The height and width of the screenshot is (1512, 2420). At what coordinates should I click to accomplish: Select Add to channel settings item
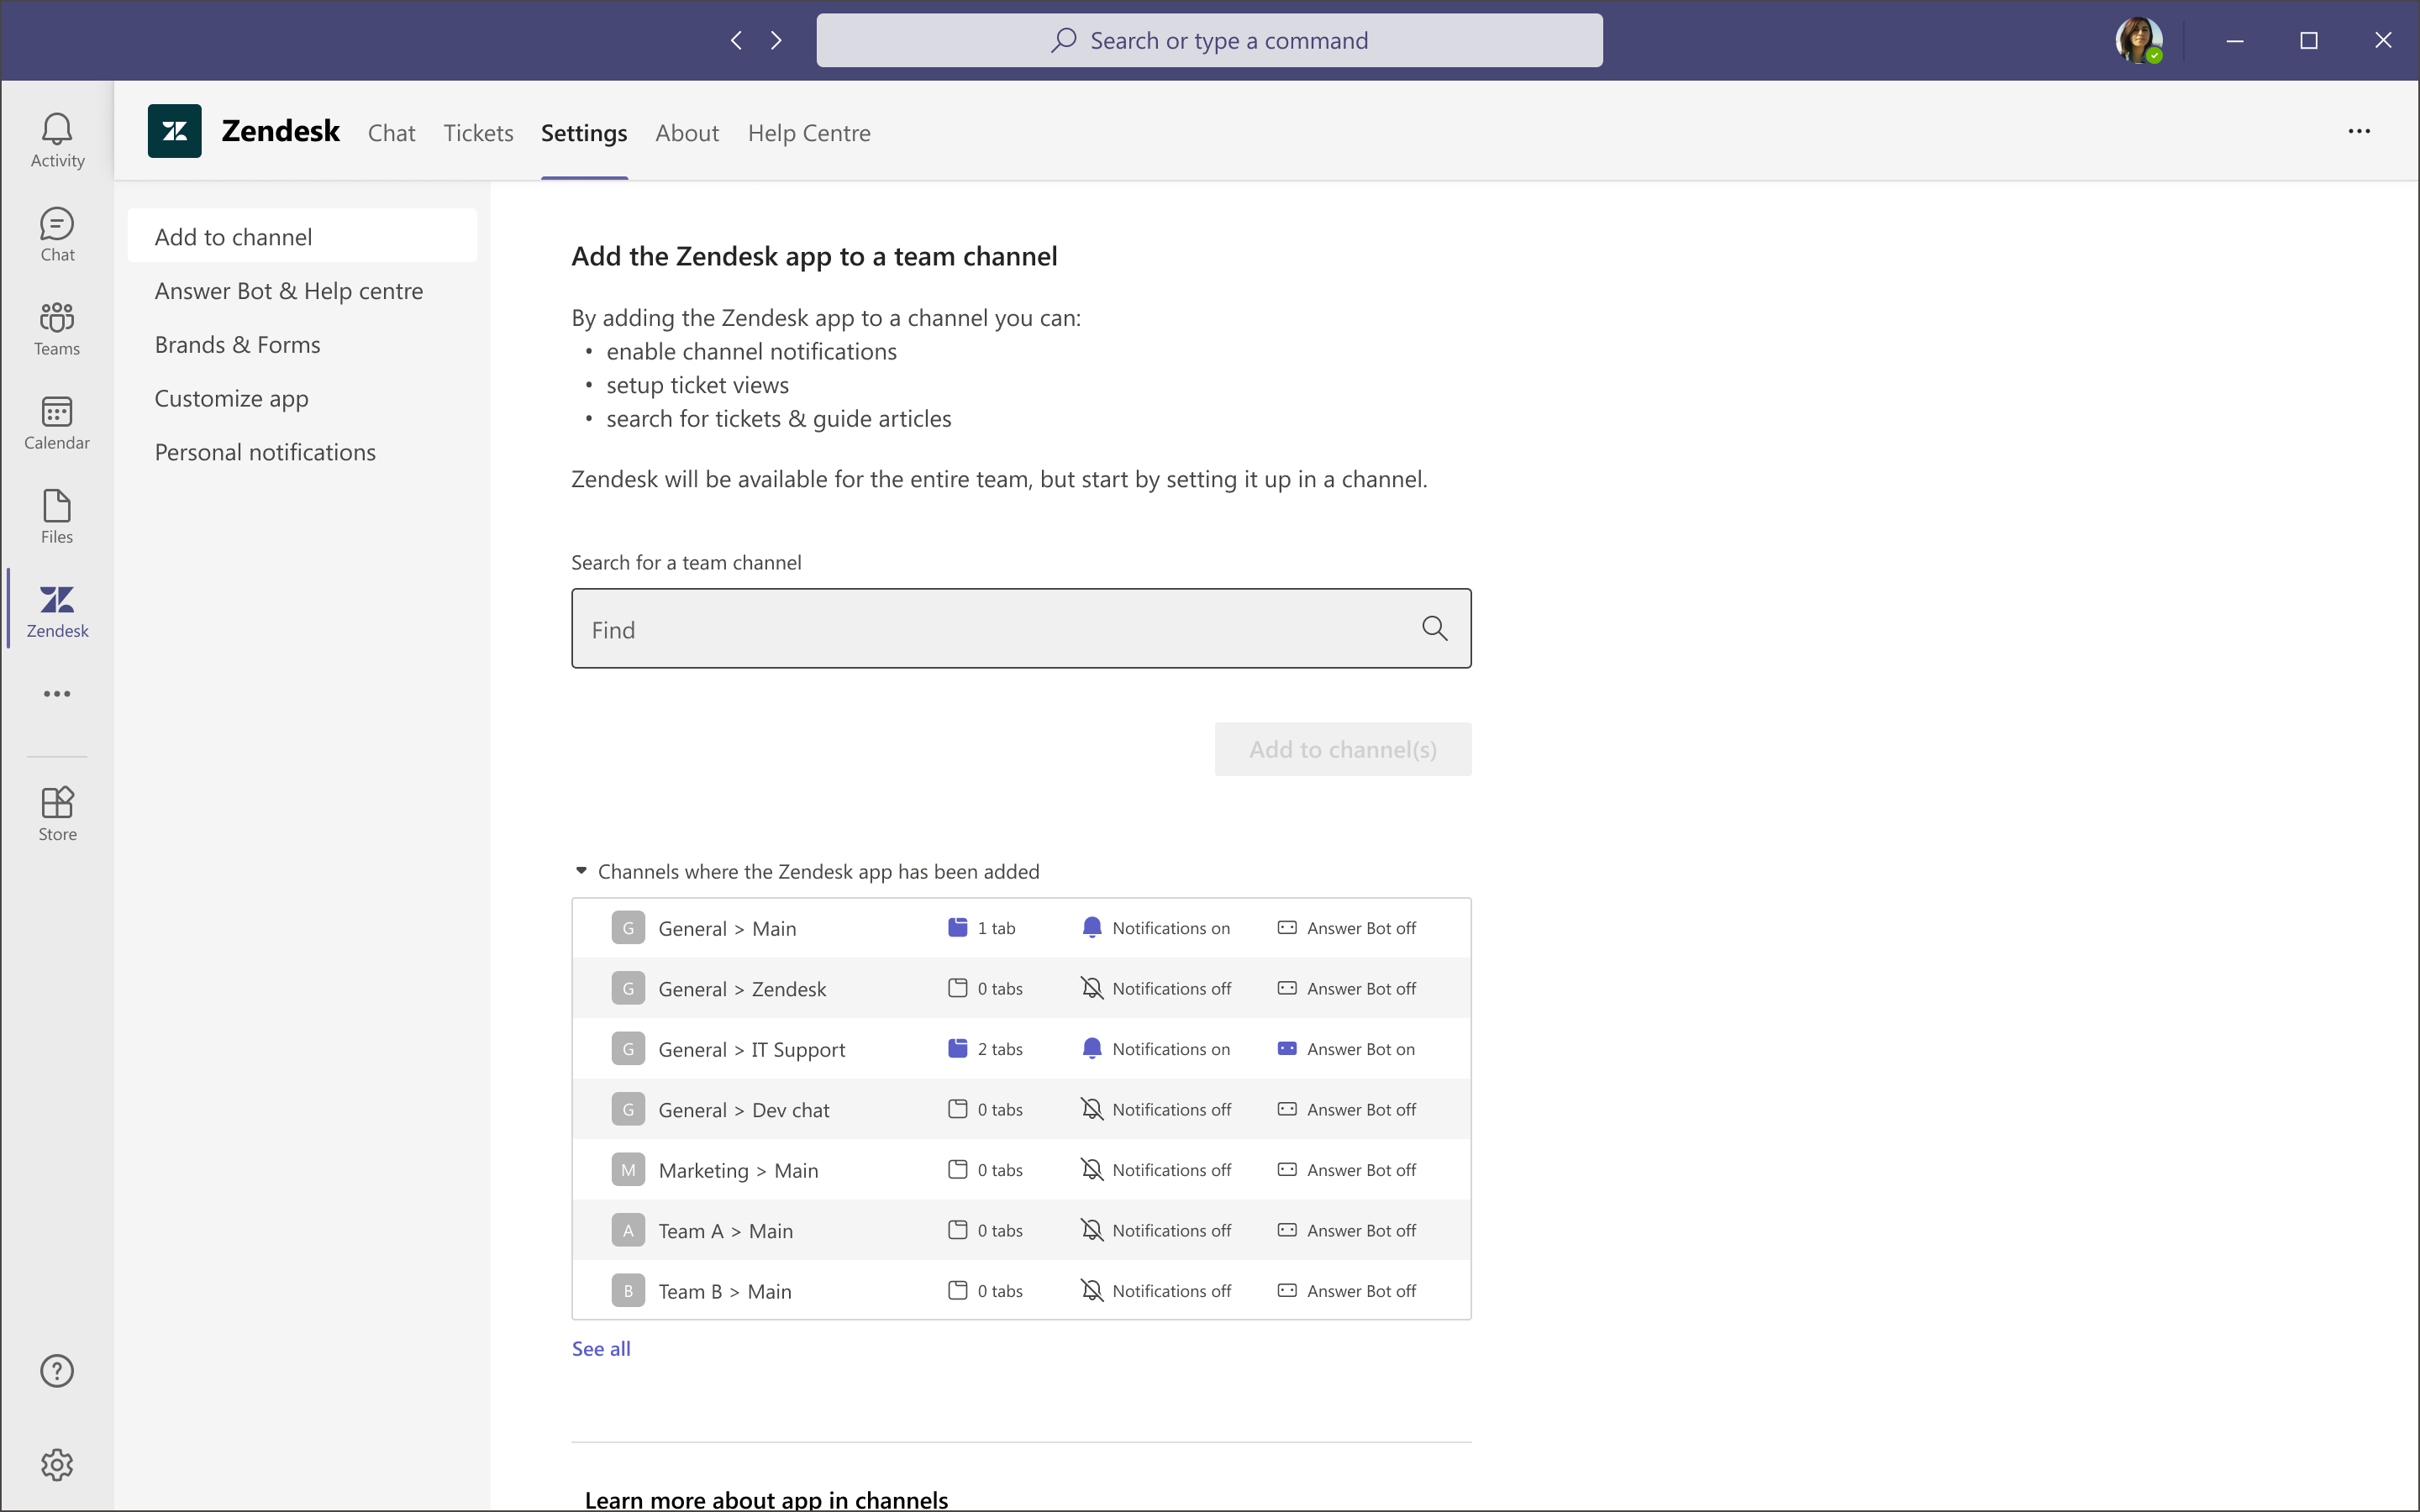click(x=302, y=236)
